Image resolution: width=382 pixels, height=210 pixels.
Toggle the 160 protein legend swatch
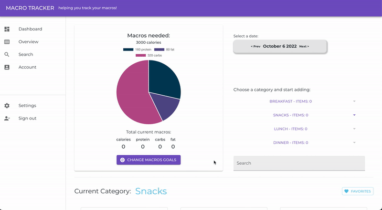pyautogui.click(x=128, y=50)
